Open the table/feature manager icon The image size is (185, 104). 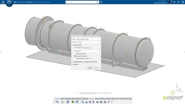pos(77,102)
